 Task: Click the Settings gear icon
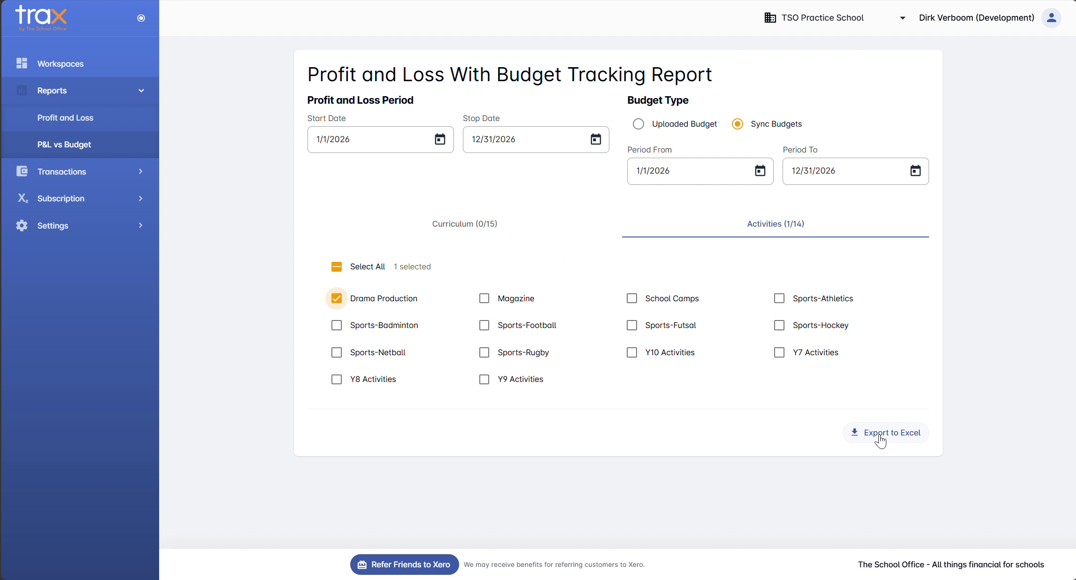point(22,225)
